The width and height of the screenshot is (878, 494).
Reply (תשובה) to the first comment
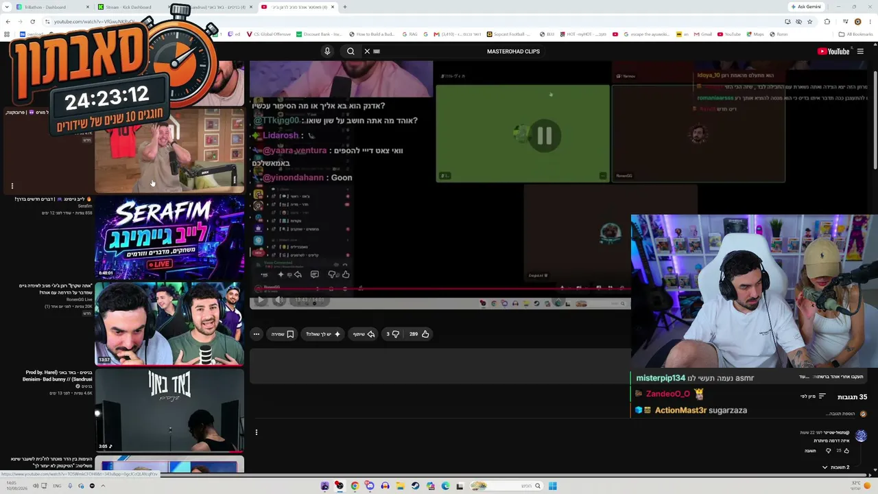coord(810,451)
